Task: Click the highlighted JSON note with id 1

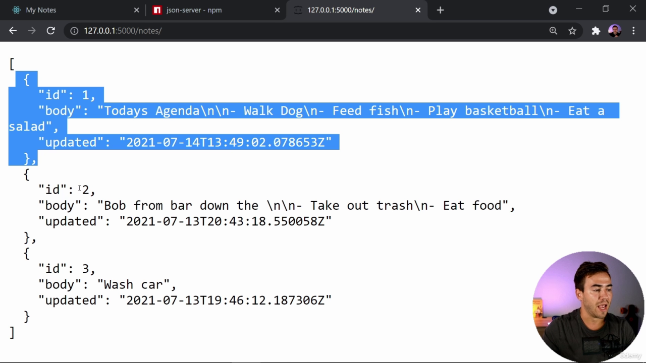Action: pos(202,111)
